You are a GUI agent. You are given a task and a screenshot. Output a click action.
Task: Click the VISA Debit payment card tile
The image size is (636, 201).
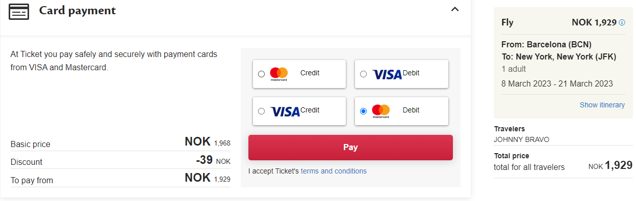coord(401,74)
